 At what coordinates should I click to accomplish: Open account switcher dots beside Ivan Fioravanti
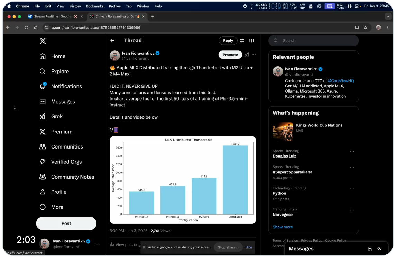98,244
